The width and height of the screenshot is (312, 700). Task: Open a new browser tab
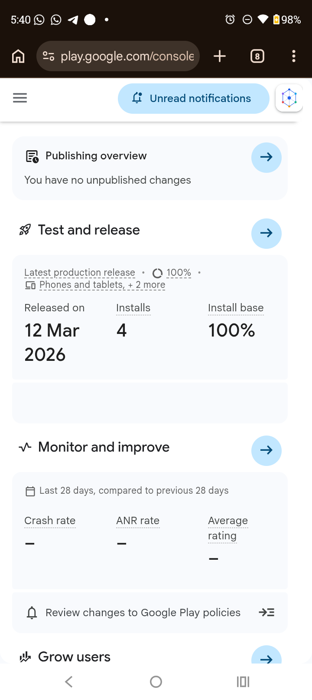220,56
